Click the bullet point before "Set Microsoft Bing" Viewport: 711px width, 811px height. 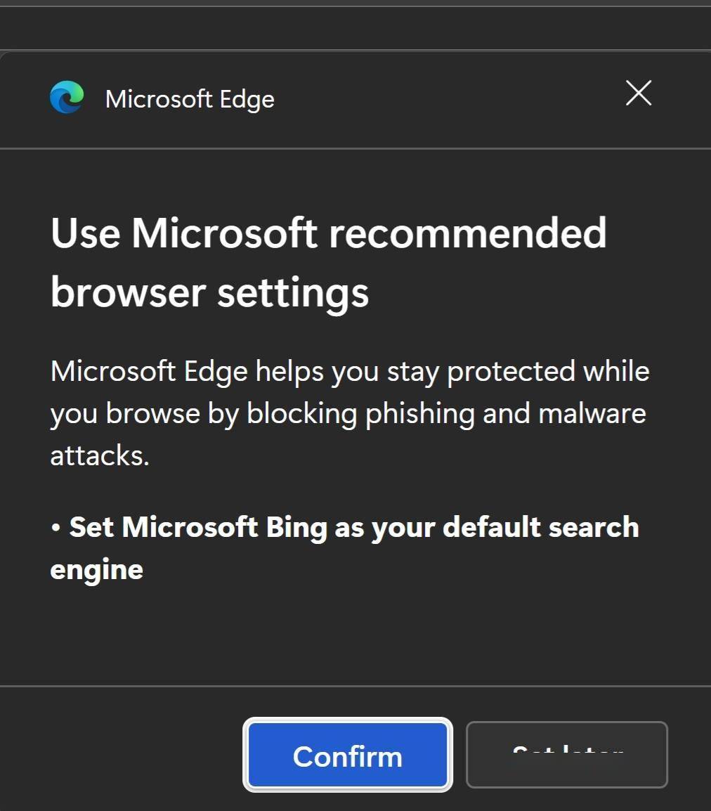[56, 528]
